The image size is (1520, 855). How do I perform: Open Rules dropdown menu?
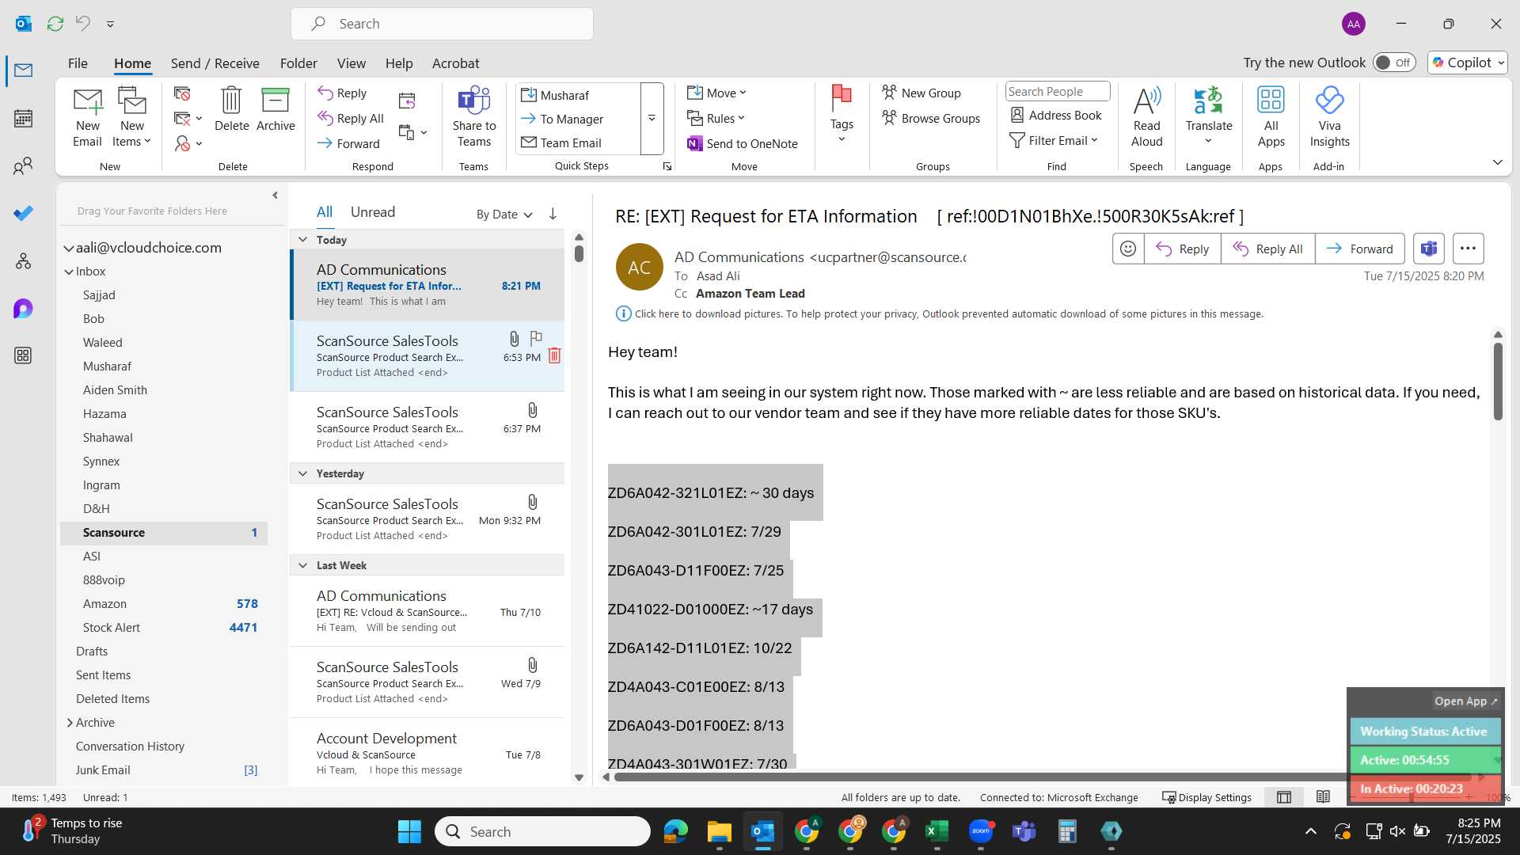[716, 118]
